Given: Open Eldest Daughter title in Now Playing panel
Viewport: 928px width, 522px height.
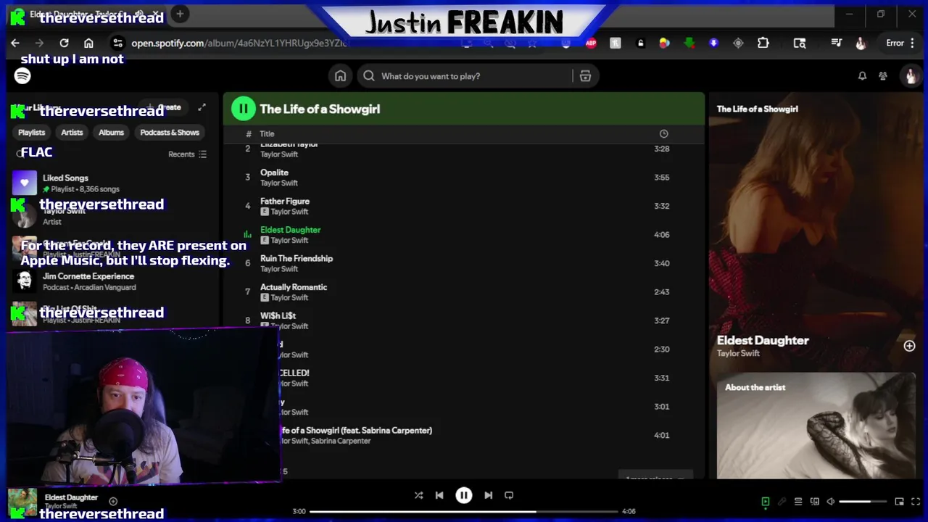Looking at the screenshot, I should click(x=763, y=340).
